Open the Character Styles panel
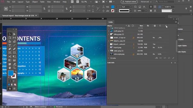The width and height of the screenshot is (193, 108). pyautogui.click(x=182, y=52)
